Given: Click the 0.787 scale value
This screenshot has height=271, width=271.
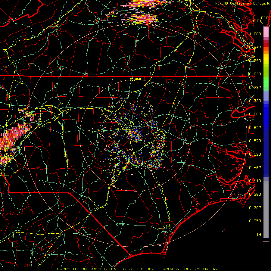Looking at the screenshot, I should point(255,87).
